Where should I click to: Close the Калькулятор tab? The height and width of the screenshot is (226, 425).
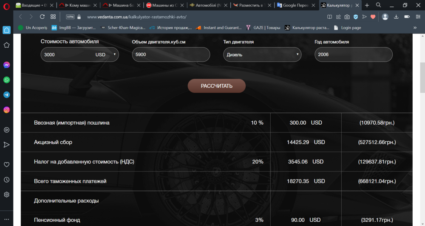[x=357, y=5]
